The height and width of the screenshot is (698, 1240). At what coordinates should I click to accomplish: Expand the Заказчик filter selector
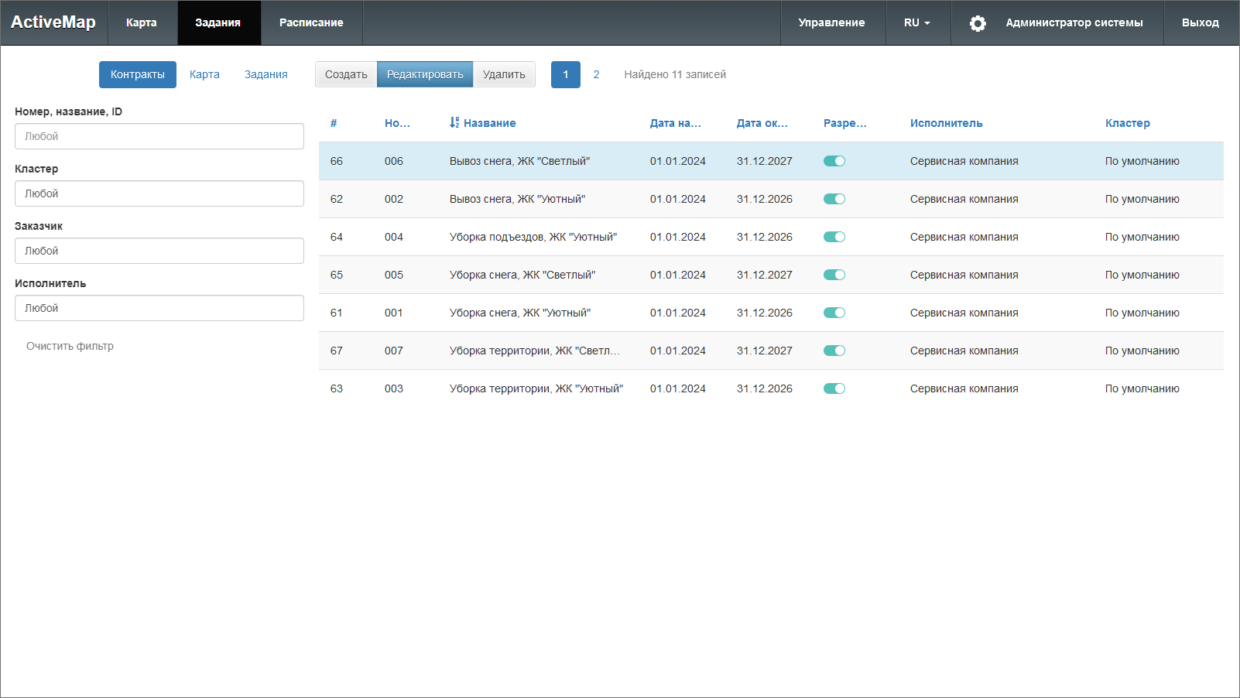(x=159, y=251)
